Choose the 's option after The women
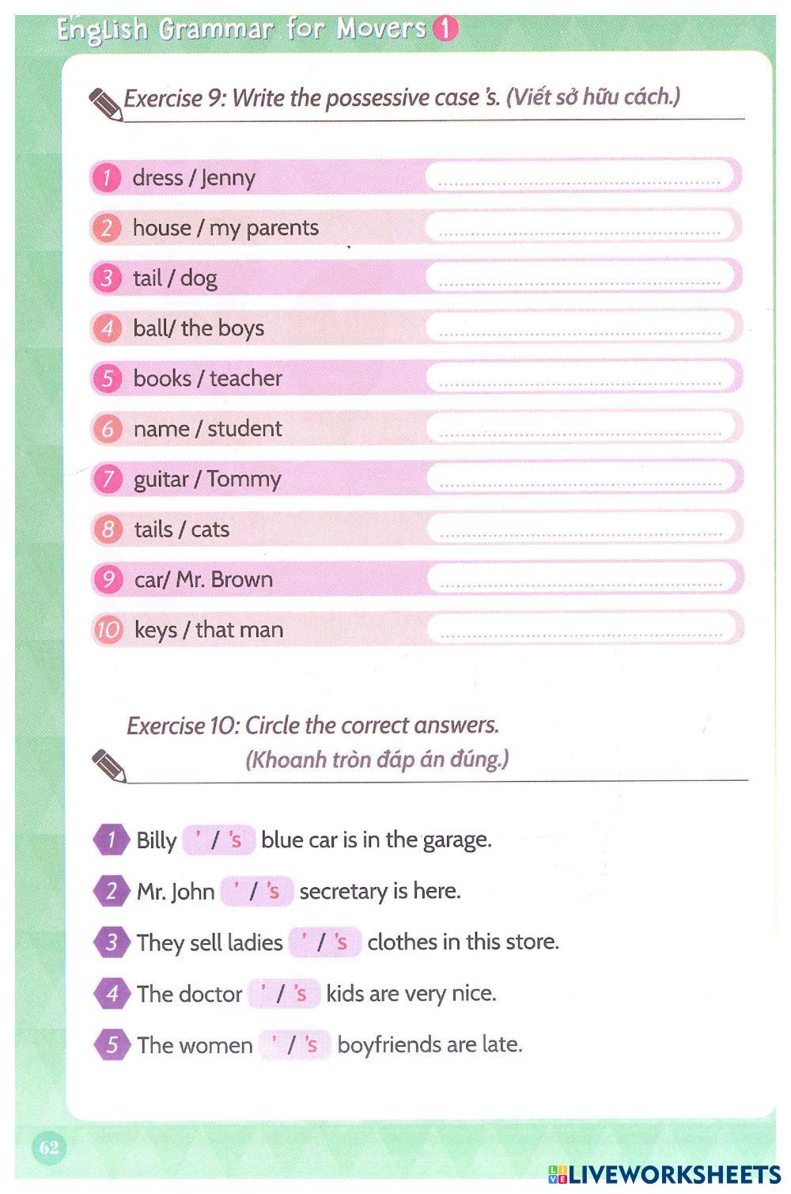This screenshot has height=1194, width=791. pos(312,1045)
